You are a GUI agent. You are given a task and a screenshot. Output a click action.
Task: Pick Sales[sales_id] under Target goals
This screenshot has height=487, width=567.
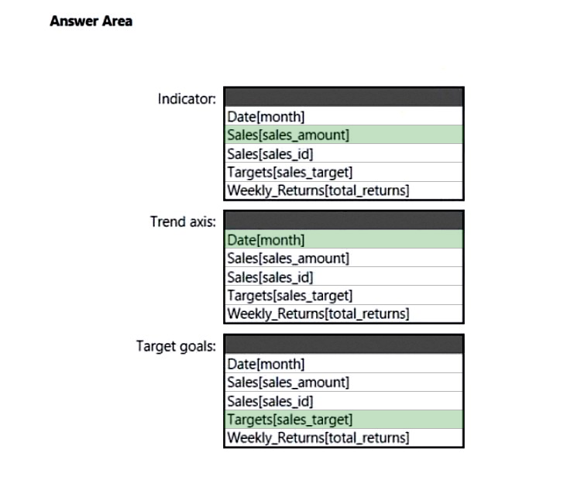click(343, 401)
